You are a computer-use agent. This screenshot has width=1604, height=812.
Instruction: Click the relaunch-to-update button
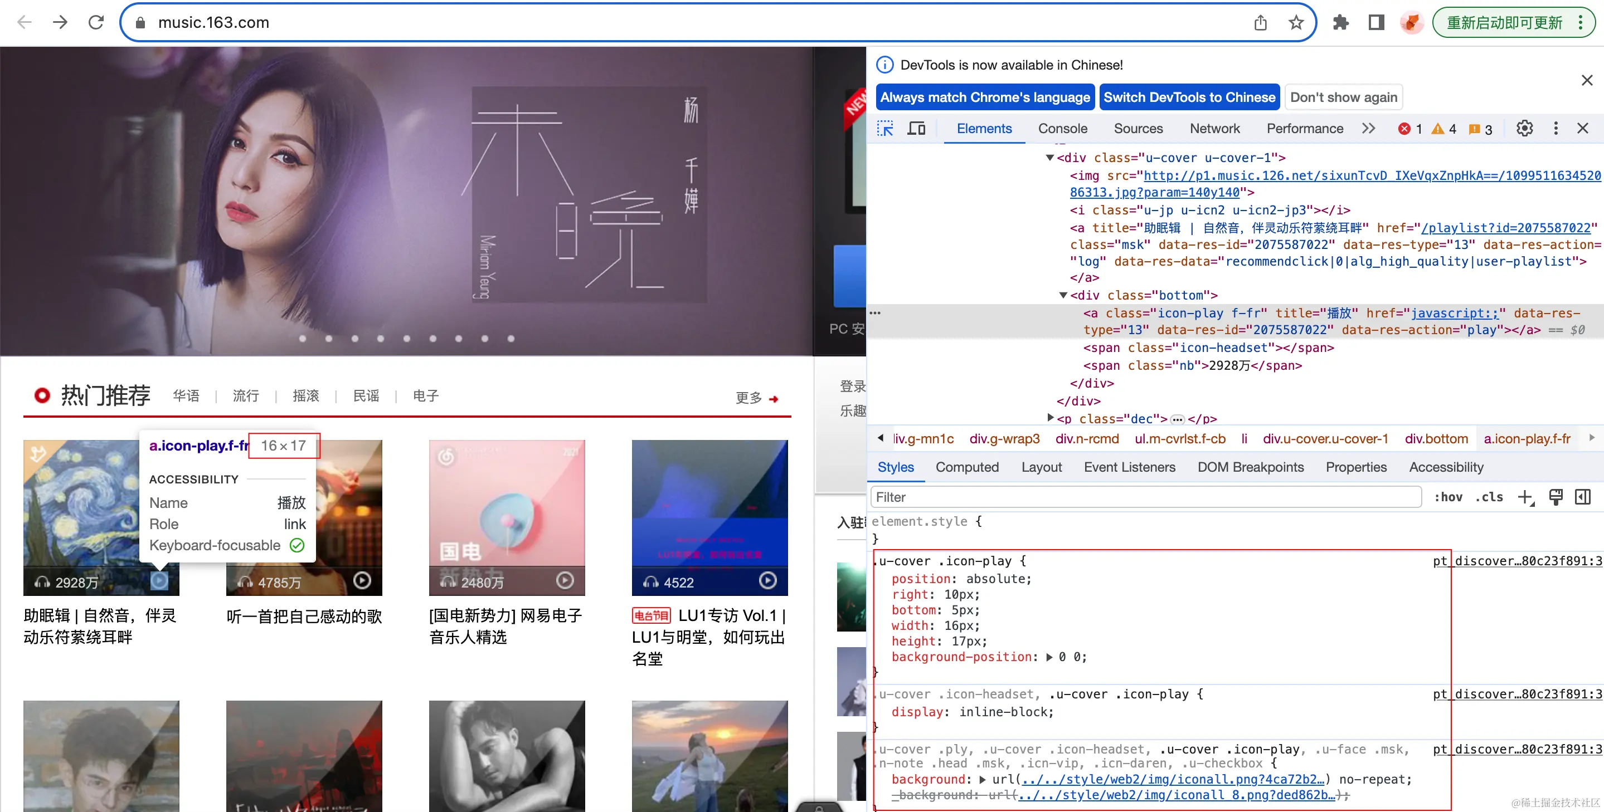coord(1504,23)
